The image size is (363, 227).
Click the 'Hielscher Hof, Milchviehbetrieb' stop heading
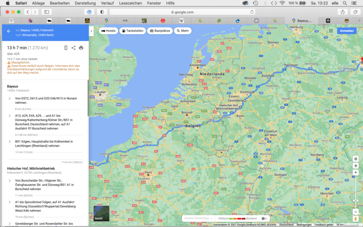[31, 168]
